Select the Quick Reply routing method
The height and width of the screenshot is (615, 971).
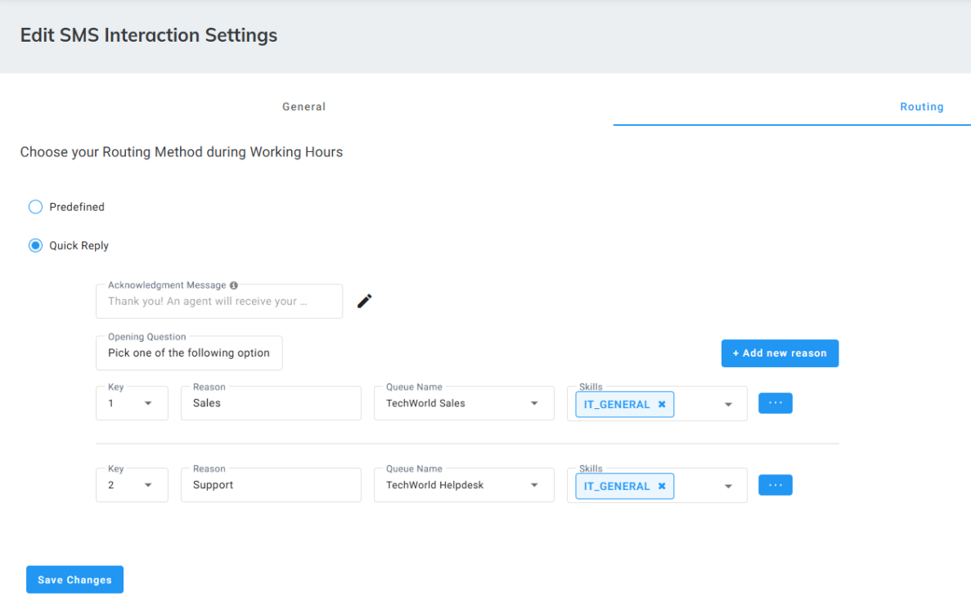click(x=35, y=245)
